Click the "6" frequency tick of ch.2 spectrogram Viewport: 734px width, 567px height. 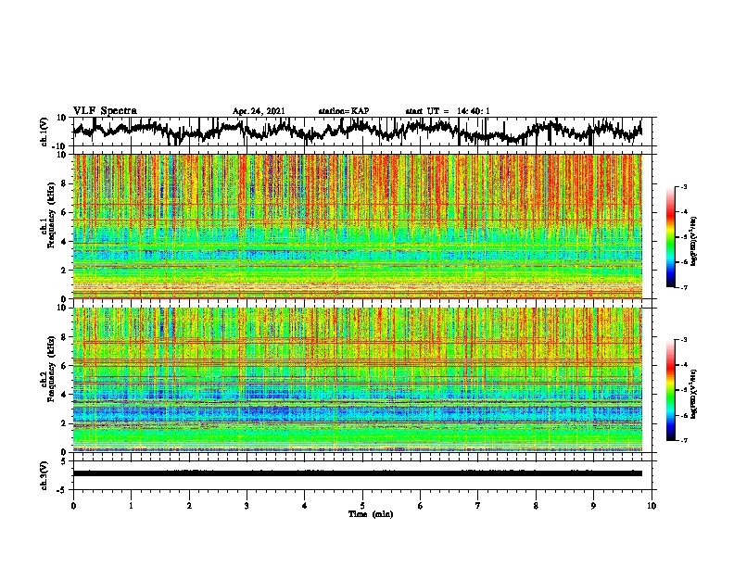point(64,366)
